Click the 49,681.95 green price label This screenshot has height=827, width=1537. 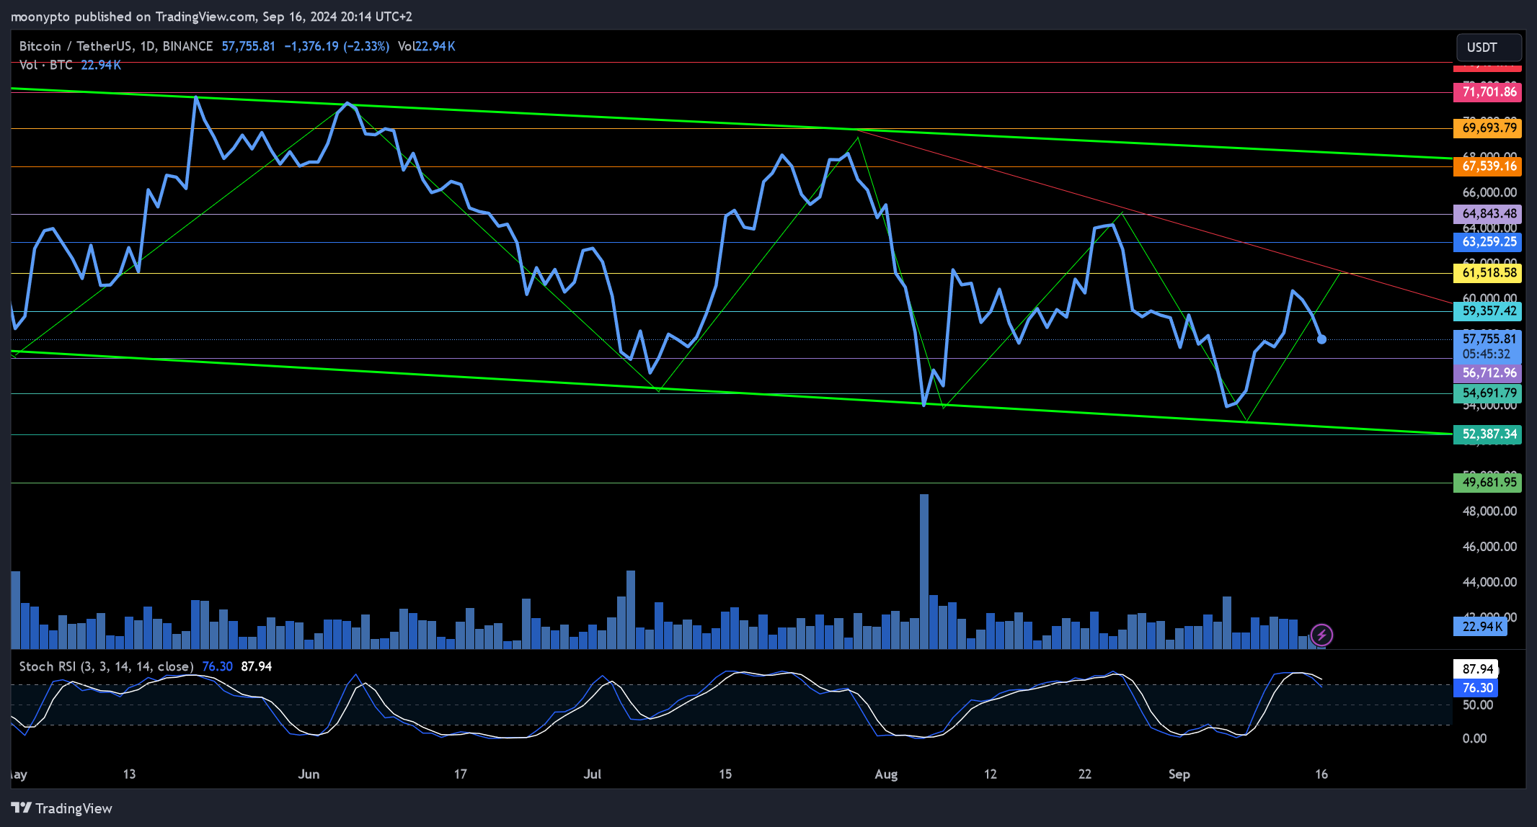(1487, 483)
